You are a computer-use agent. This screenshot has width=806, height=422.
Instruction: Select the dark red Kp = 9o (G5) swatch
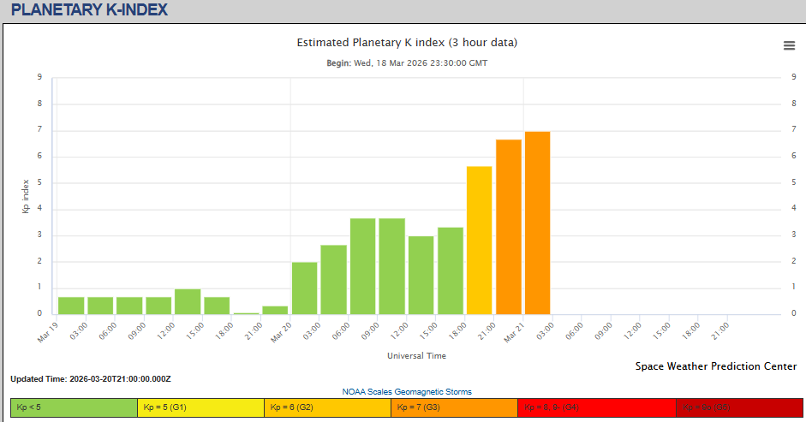(x=739, y=407)
